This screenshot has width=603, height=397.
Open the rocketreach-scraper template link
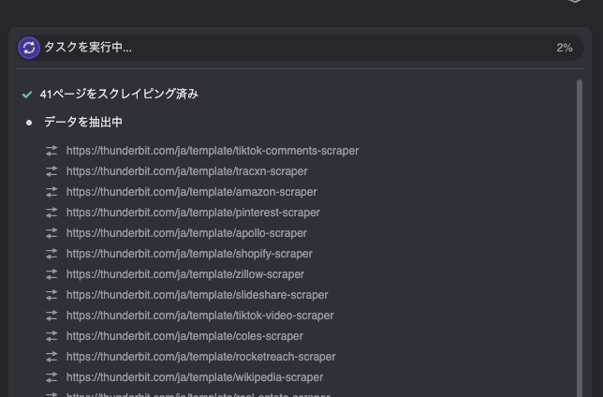click(x=200, y=357)
